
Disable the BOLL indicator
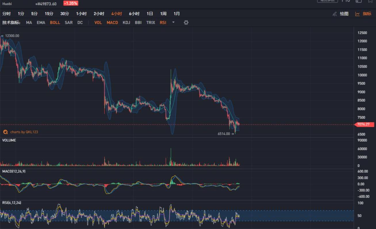click(55, 22)
